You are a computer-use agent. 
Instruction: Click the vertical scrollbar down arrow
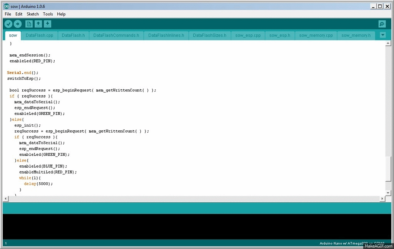[388, 192]
